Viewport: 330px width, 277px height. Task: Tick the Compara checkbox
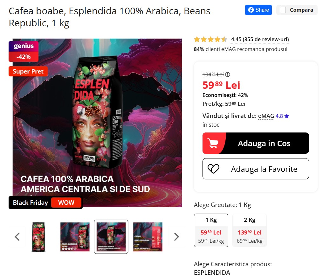283,10
